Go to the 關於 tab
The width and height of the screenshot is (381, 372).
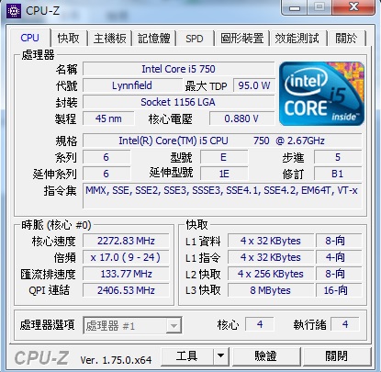point(346,39)
